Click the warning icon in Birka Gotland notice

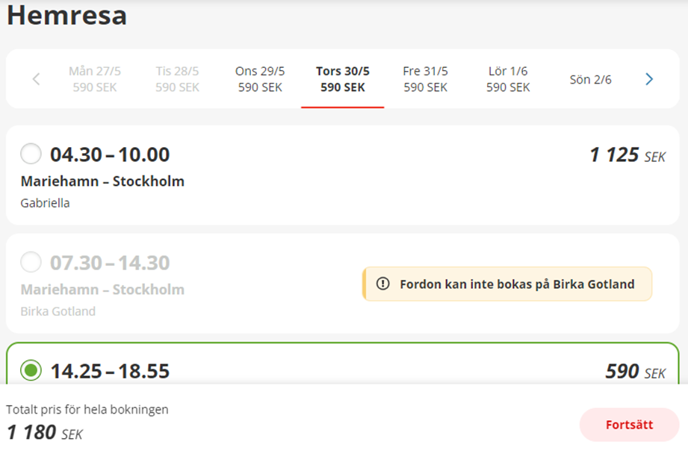point(383,284)
